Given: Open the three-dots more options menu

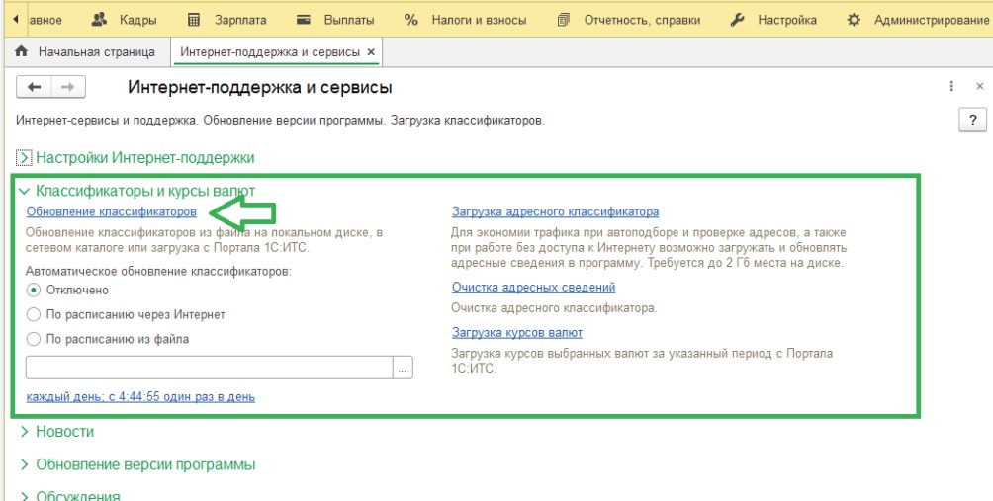Looking at the screenshot, I should pyautogui.click(x=951, y=87).
